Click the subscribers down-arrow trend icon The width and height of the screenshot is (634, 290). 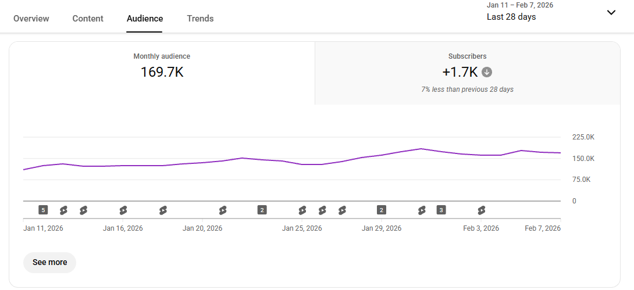click(x=487, y=72)
